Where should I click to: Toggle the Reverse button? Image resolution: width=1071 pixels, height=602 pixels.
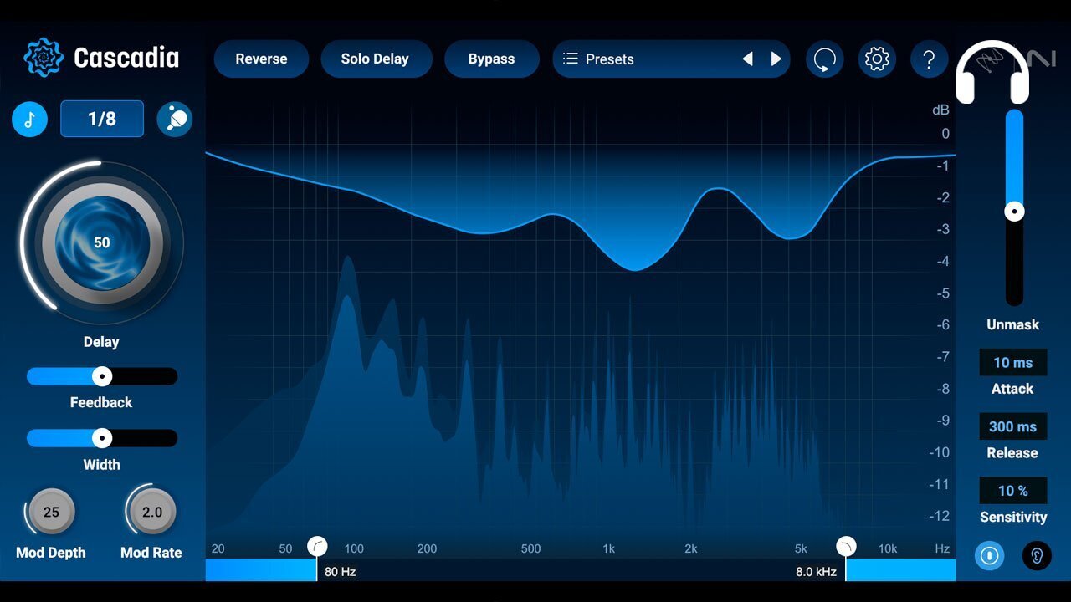click(x=261, y=59)
